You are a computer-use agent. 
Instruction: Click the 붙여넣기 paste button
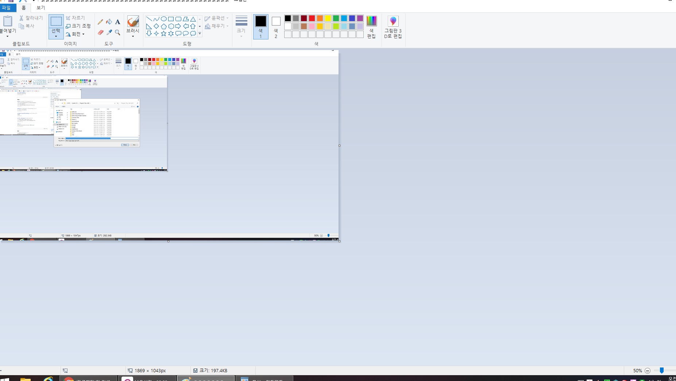(x=7, y=21)
